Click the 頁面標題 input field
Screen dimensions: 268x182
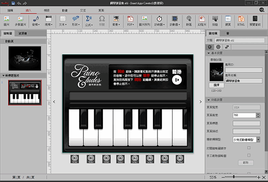point(247,123)
